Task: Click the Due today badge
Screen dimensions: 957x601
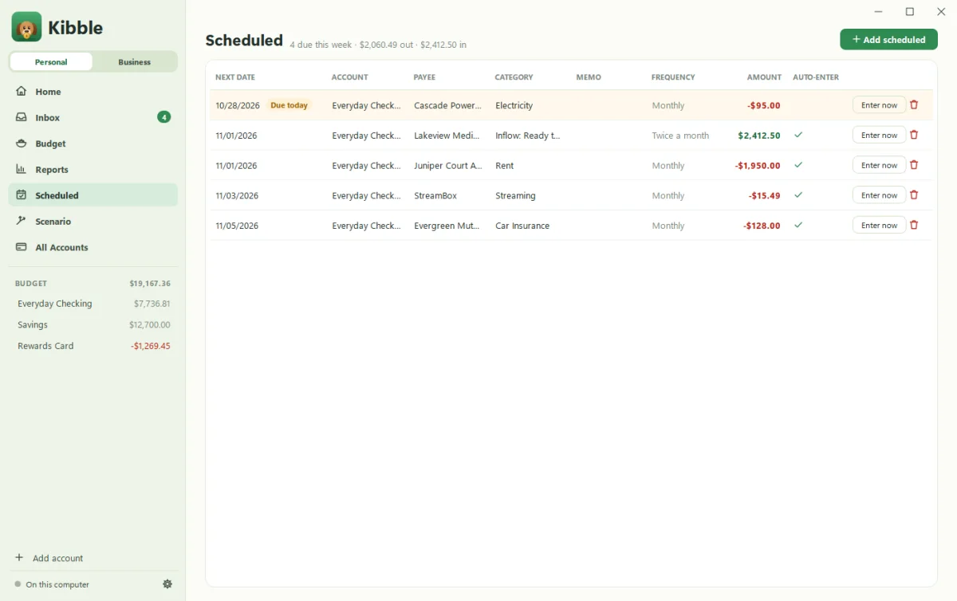Action: point(289,105)
